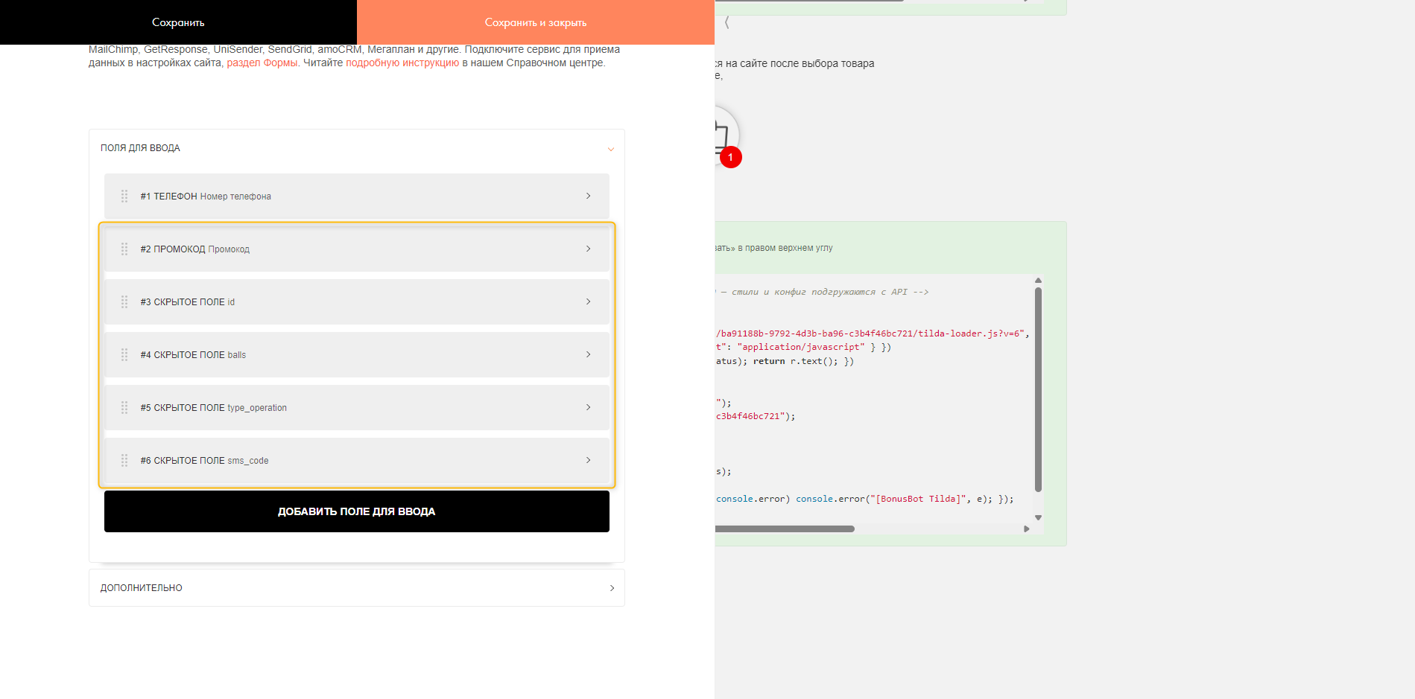Click Сохранить и закрыть button
Screen dimensions: 1415x699
click(x=536, y=22)
